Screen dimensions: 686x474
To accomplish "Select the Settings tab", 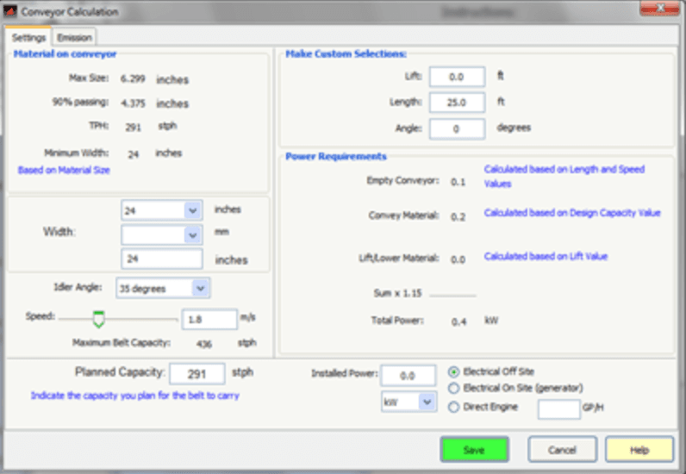I will pyautogui.click(x=28, y=38).
